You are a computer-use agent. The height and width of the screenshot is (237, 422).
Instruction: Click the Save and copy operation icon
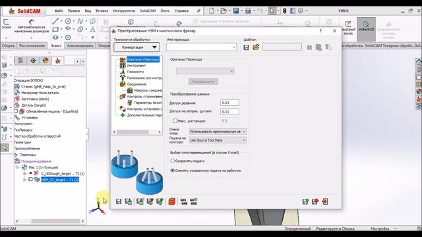[129, 201]
